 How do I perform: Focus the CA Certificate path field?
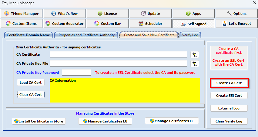pyautogui.click(x=119, y=54)
